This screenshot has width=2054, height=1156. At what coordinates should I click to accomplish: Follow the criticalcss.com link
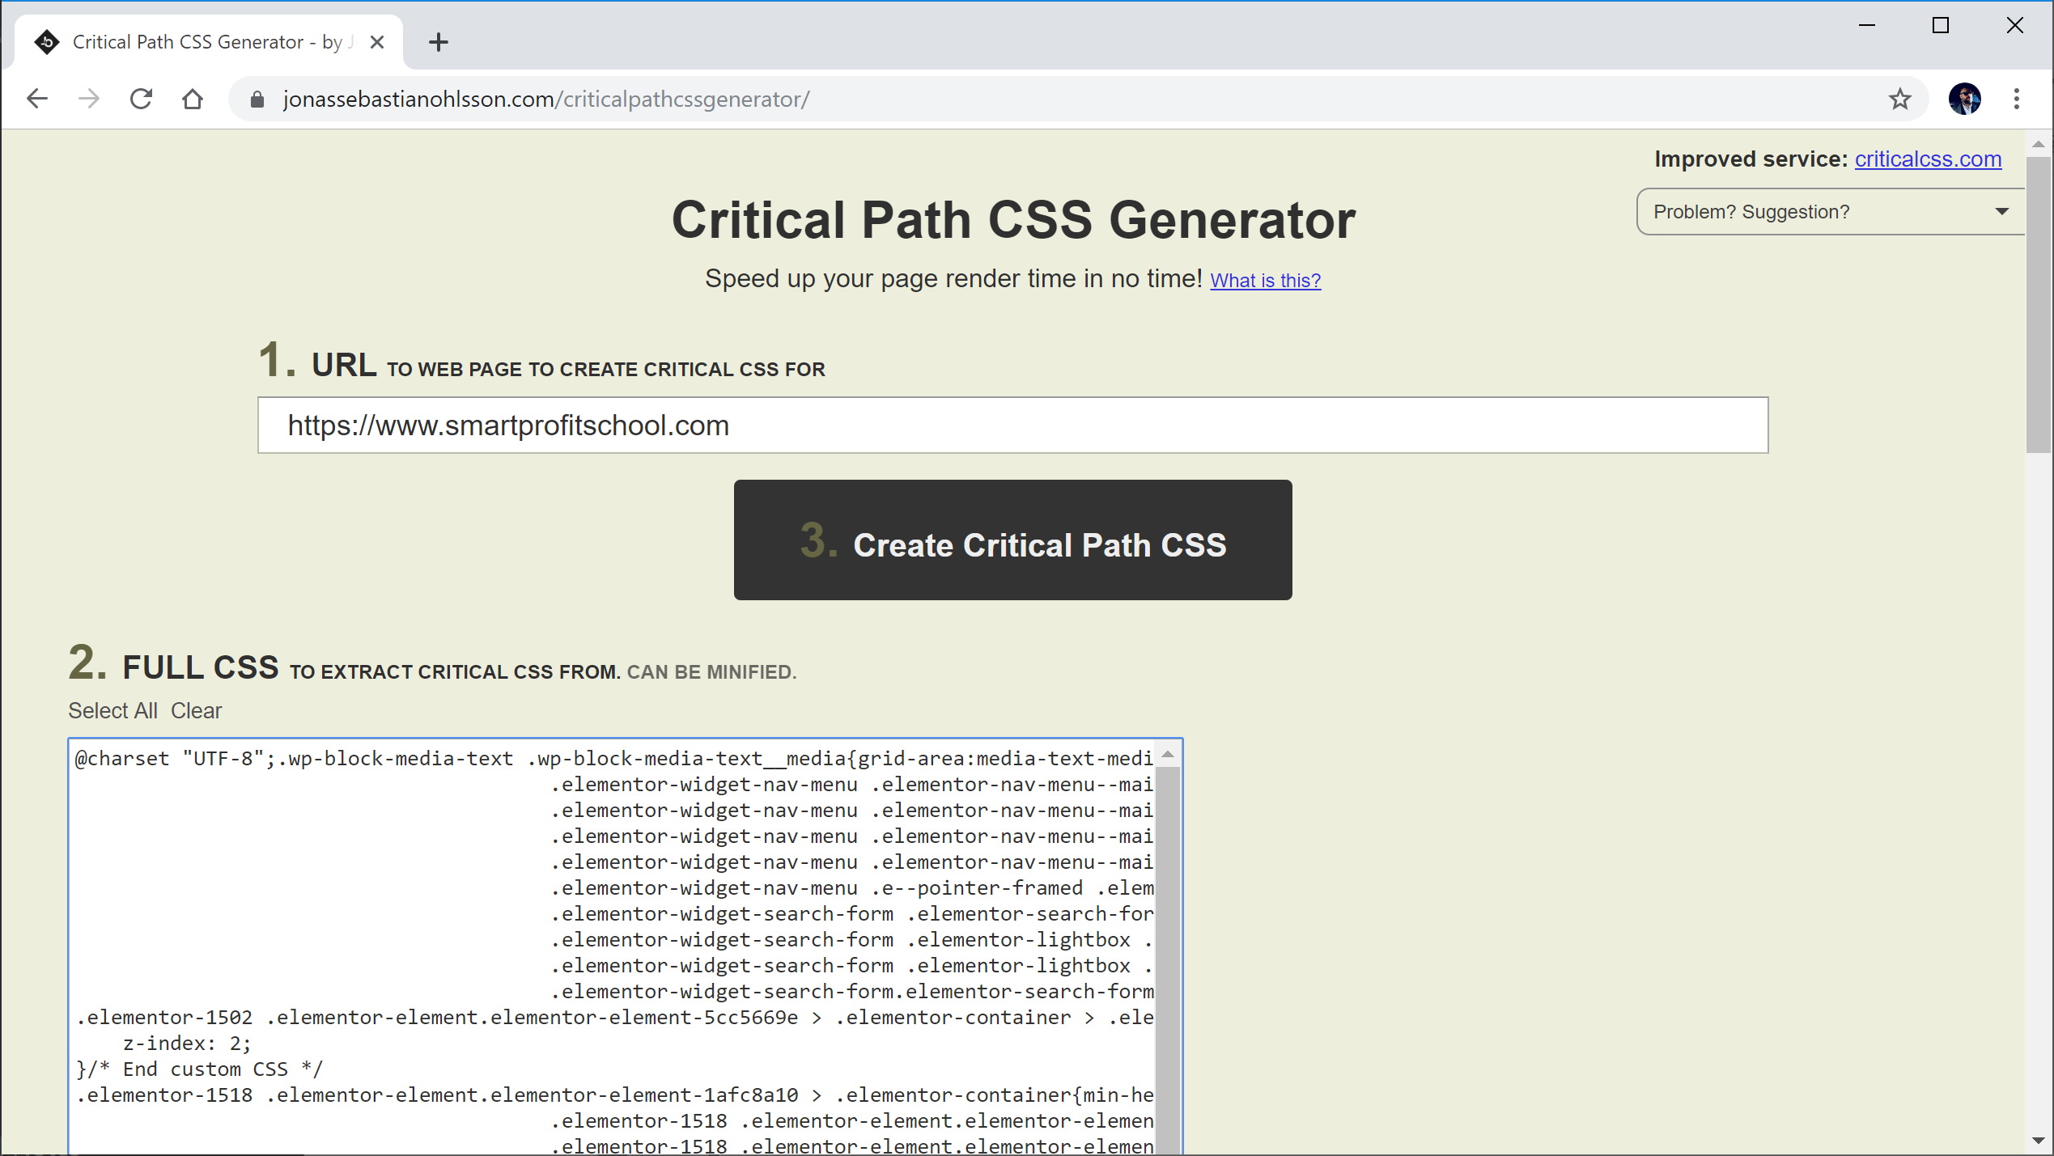coord(1928,159)
